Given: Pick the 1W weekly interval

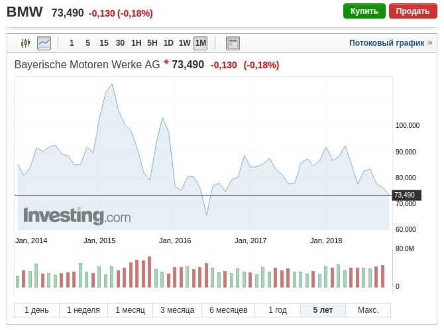Looking at the screenshot, I should (x=184, y=43).
